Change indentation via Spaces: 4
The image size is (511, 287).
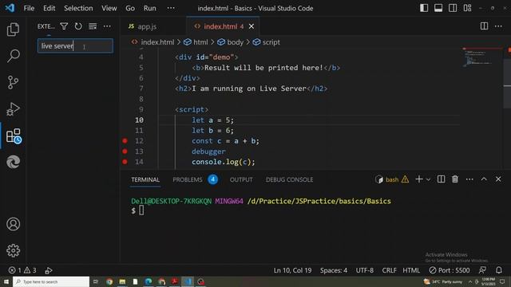coord(334,270)
